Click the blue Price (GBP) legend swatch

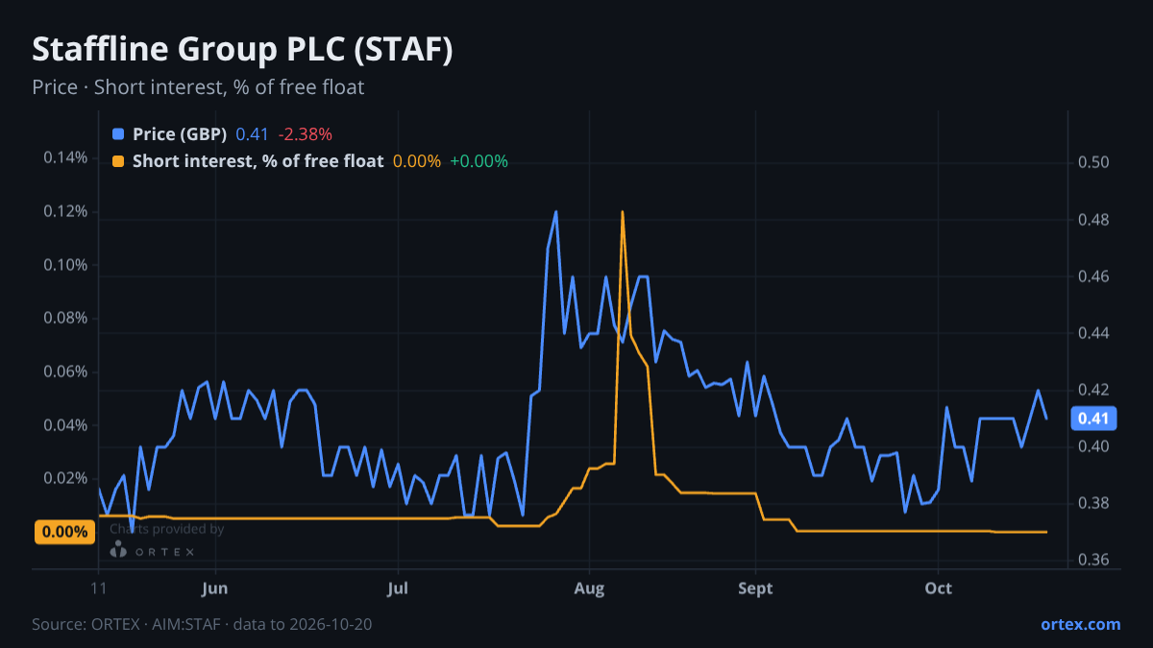pos(118,134)
